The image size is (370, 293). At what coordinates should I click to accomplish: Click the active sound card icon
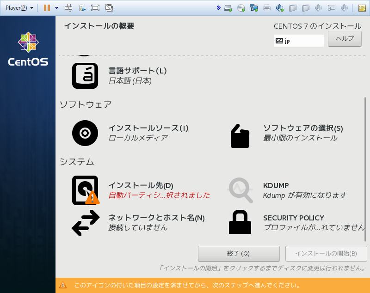[280, 8]
